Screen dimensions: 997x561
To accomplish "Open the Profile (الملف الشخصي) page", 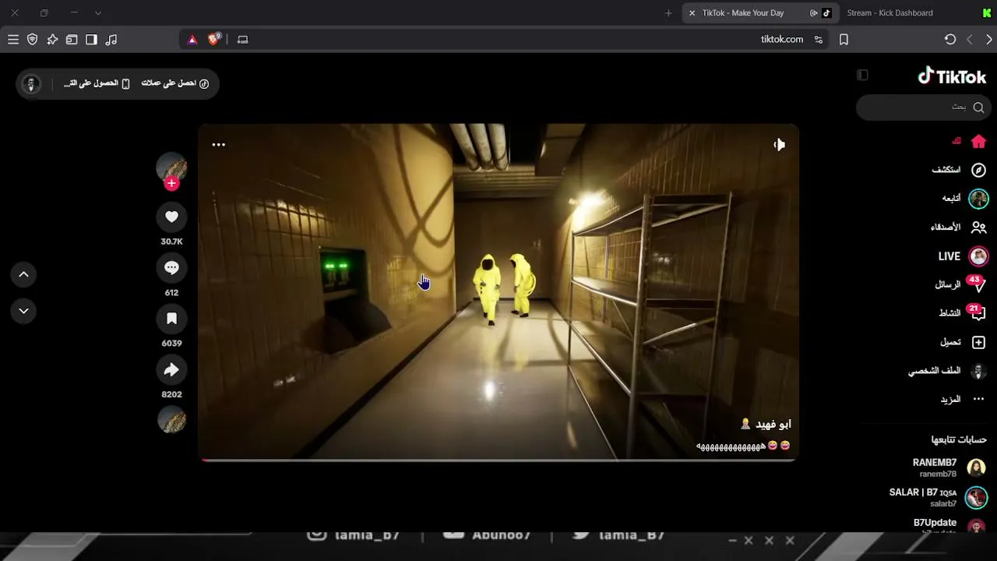I will point(948,371).
